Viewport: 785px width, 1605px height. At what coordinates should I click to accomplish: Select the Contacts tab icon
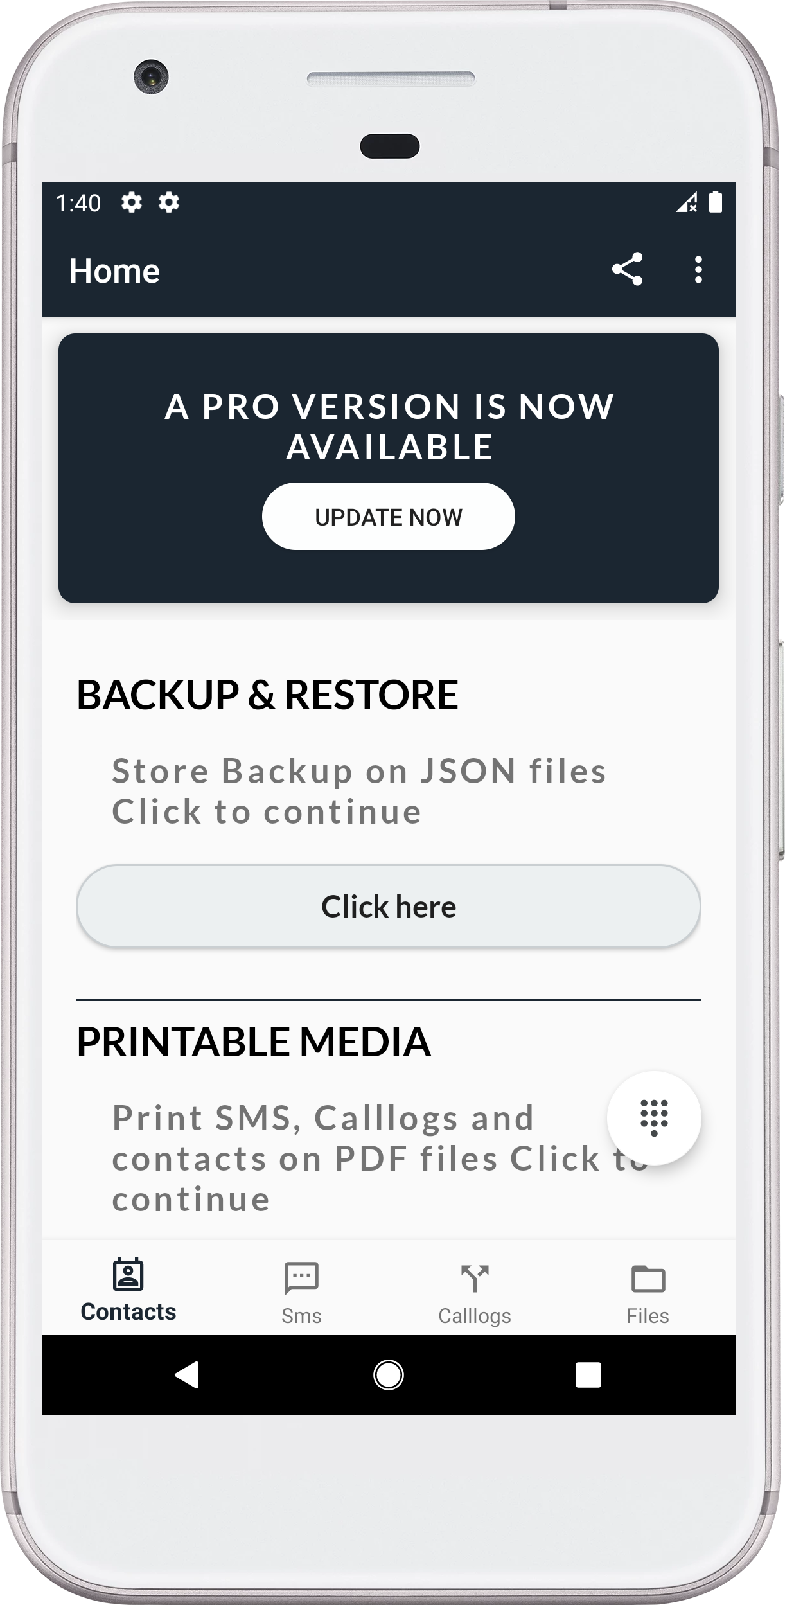click(x=128, y=1275)
